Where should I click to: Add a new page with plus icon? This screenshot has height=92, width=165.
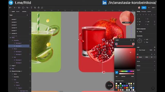point(27,15)
